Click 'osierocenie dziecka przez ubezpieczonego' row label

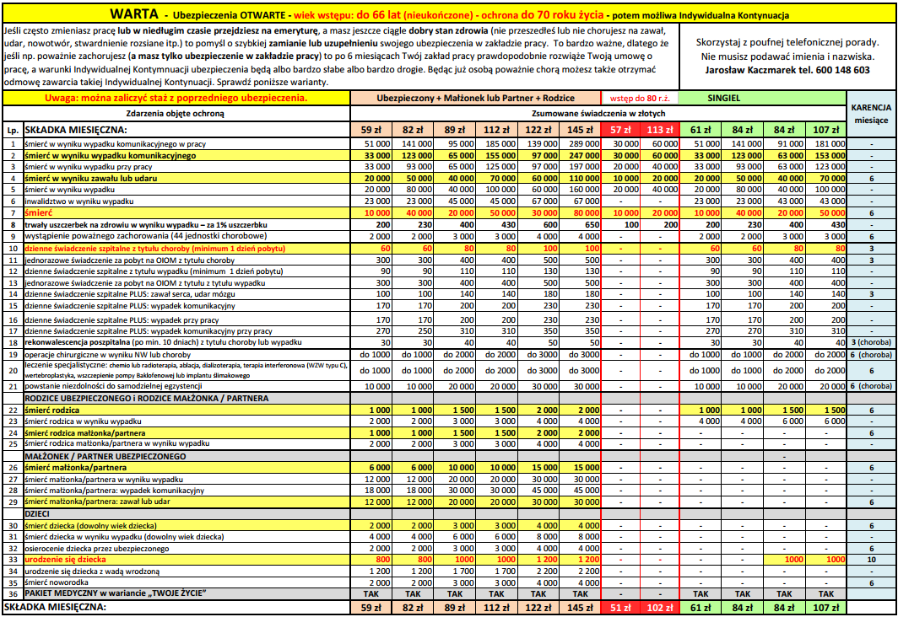pos(97,549)
